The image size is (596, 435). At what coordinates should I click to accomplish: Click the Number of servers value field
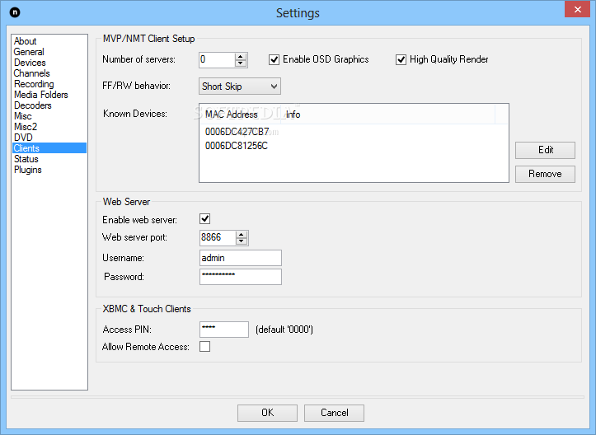coord(217,60)
